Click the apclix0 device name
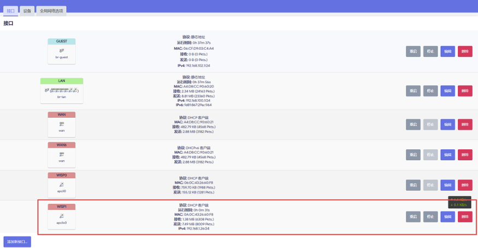478x248 pixels. (62, 223)
